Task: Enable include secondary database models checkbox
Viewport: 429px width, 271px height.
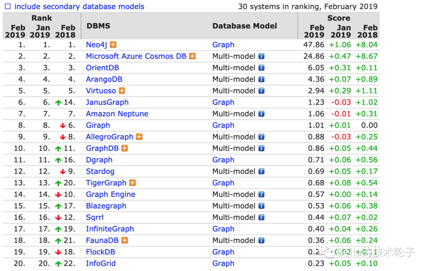Action: point(8,6)
